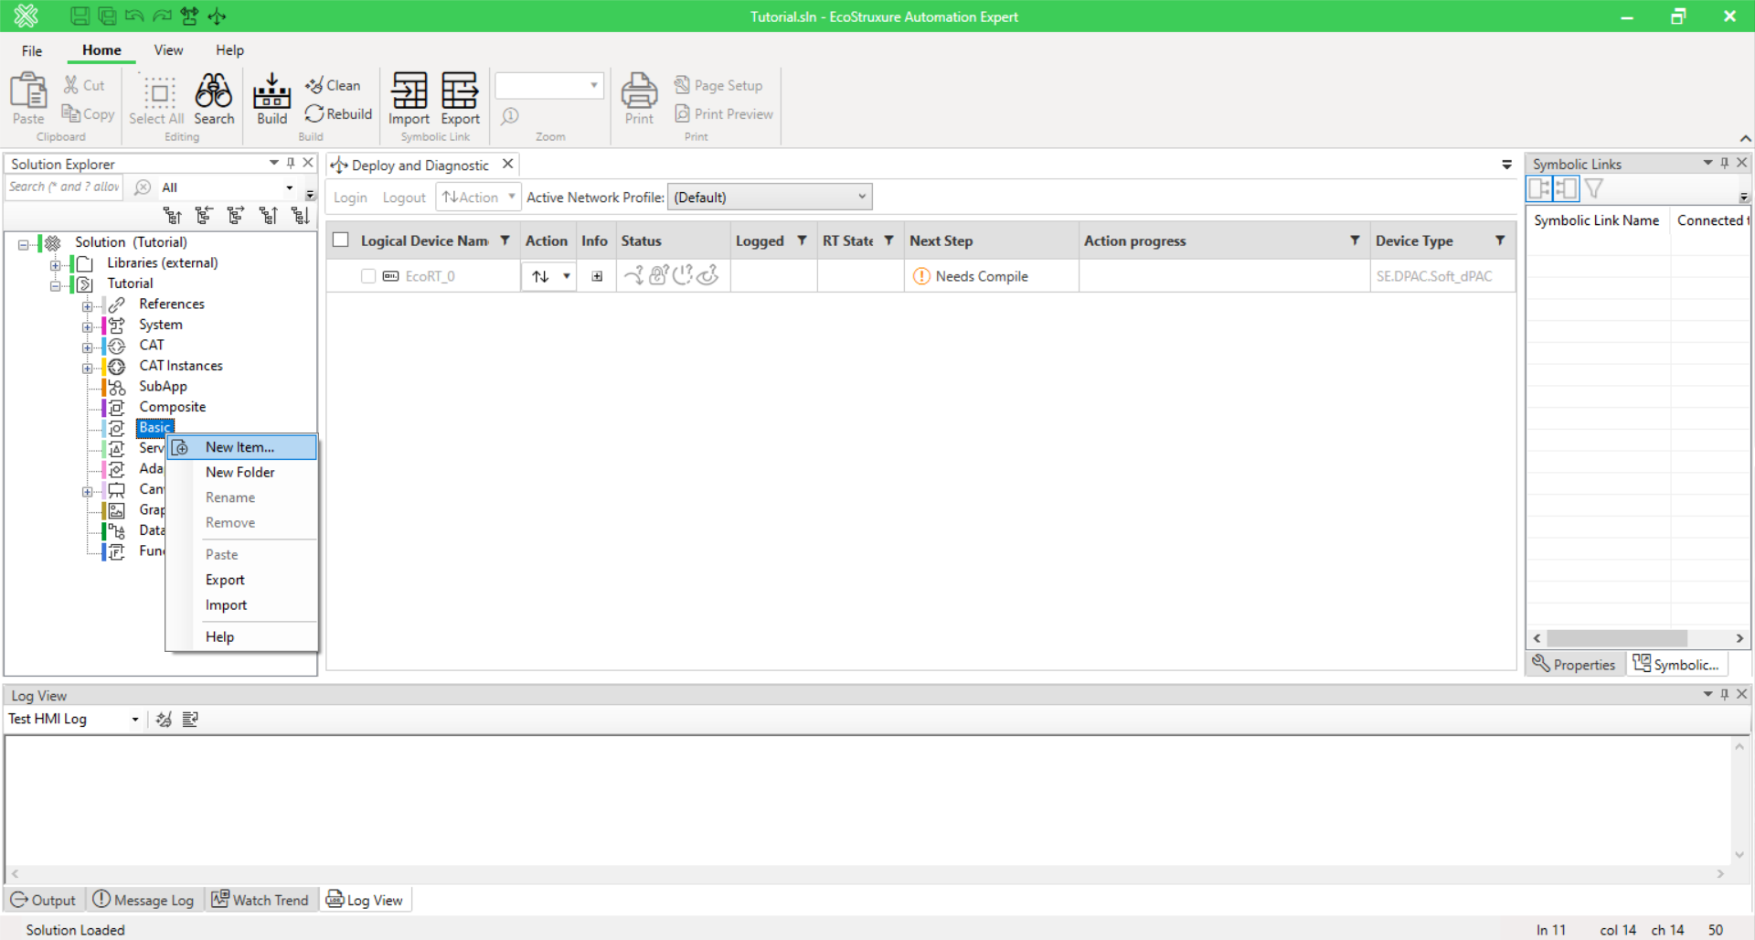Click the Redo arrow in title bar

click(x=162, y=16)
